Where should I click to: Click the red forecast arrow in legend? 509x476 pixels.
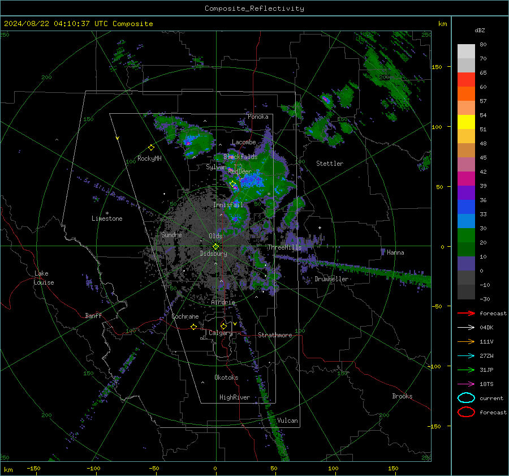coord(466,313)
